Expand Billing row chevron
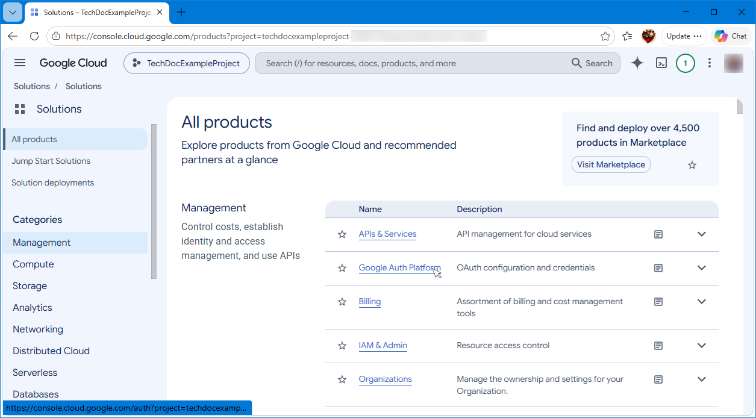This screenshot has width=756, height=418. (x=702, y=302)
